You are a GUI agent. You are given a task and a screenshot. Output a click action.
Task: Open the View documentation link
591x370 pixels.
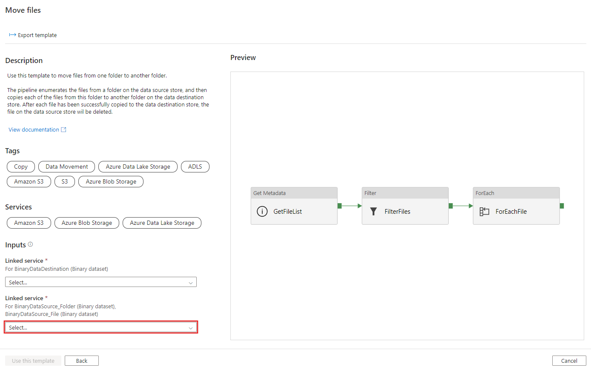34,130
